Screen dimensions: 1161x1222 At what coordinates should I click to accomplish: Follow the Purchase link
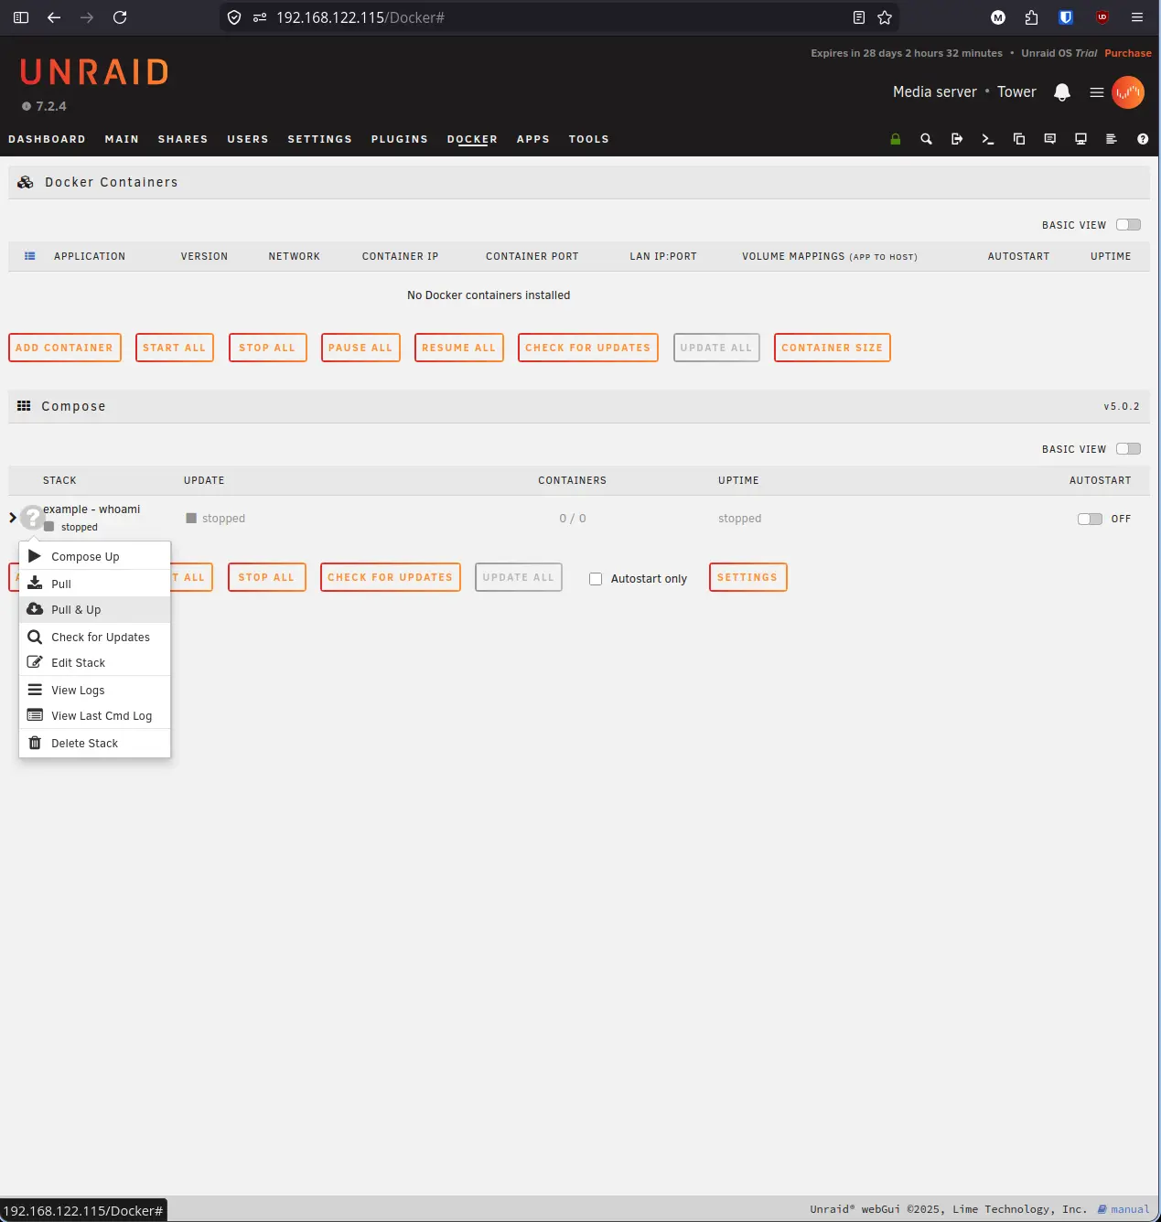(x=1128, y=53)
